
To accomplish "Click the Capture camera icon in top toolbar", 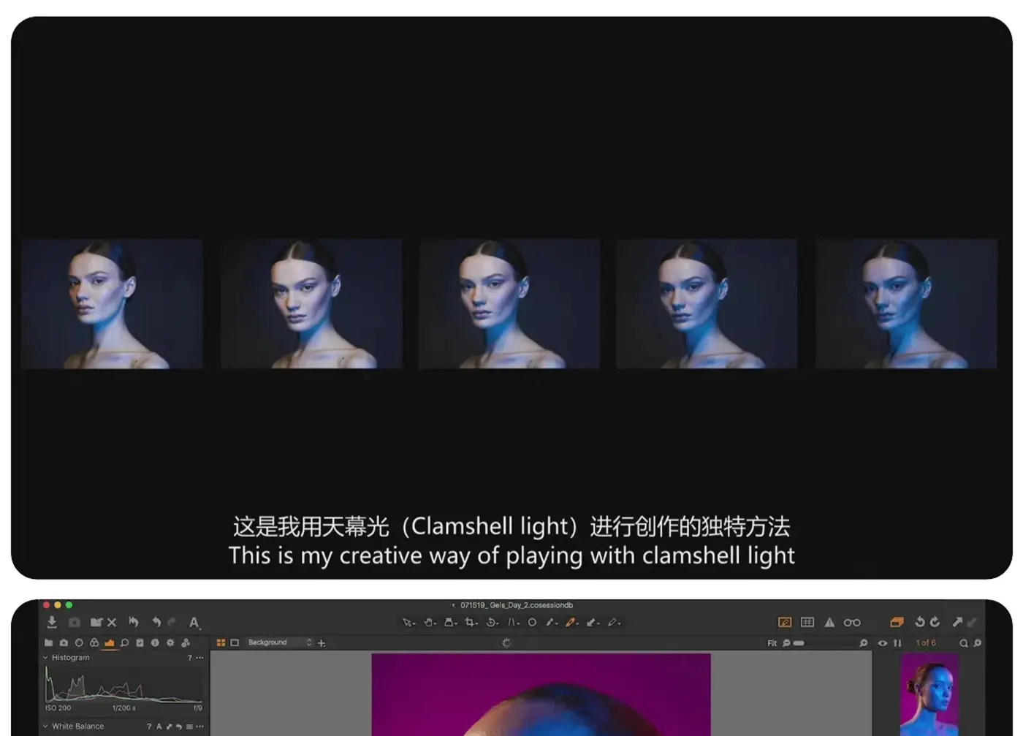I will click(x=74, y=622).
